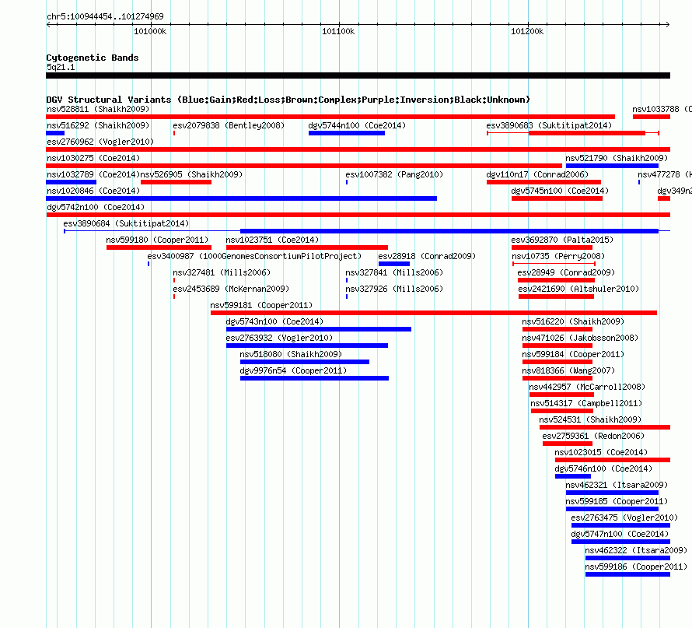Screen dimensions: 692x628
Task: Select esv1007382 (Pang2010) variant label
Action: coord(394,174)
